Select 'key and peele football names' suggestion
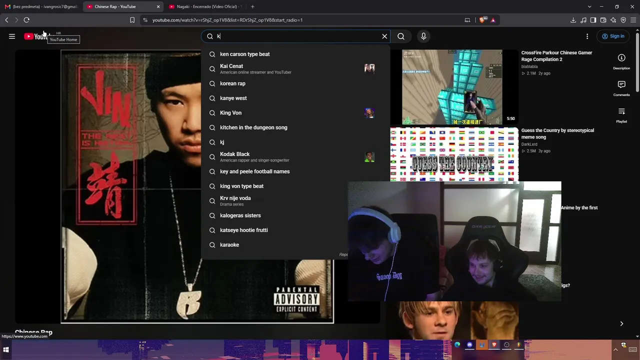640x360 pixels. tap(295, 171)
